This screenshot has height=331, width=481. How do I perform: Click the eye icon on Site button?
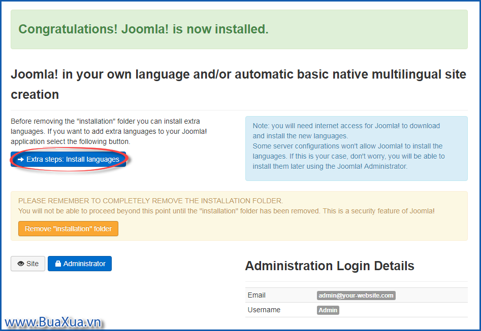coord(21,264)
